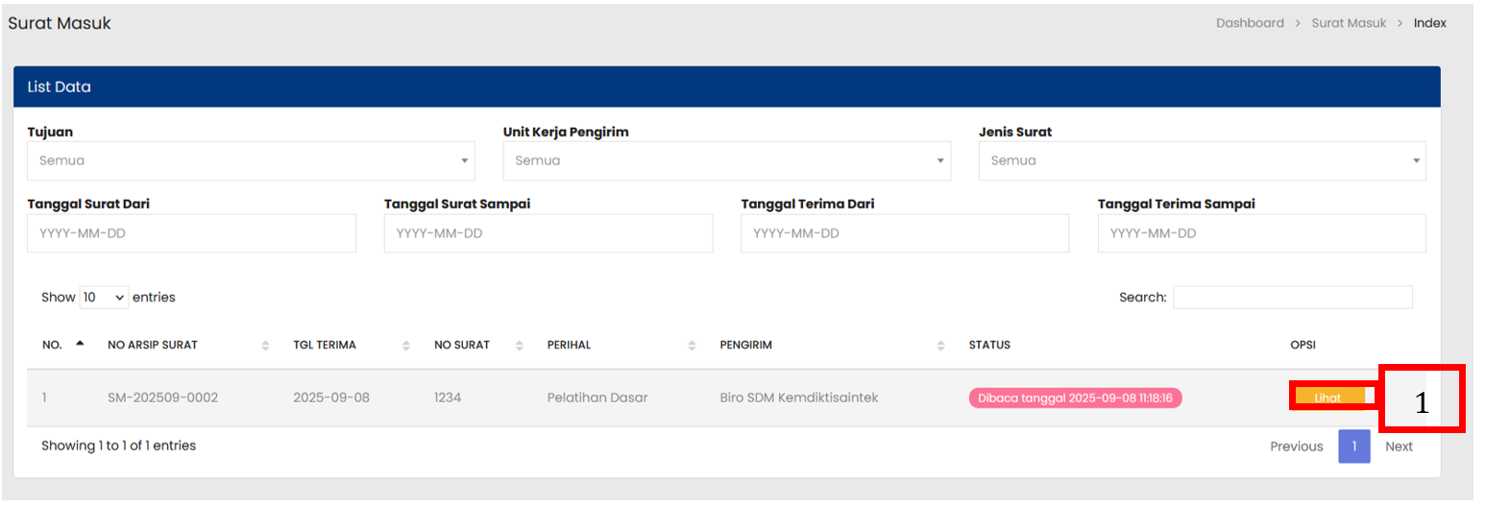
Task: Click the Lihat button for SM-202509-0002
Action: tap(1329, 397)
